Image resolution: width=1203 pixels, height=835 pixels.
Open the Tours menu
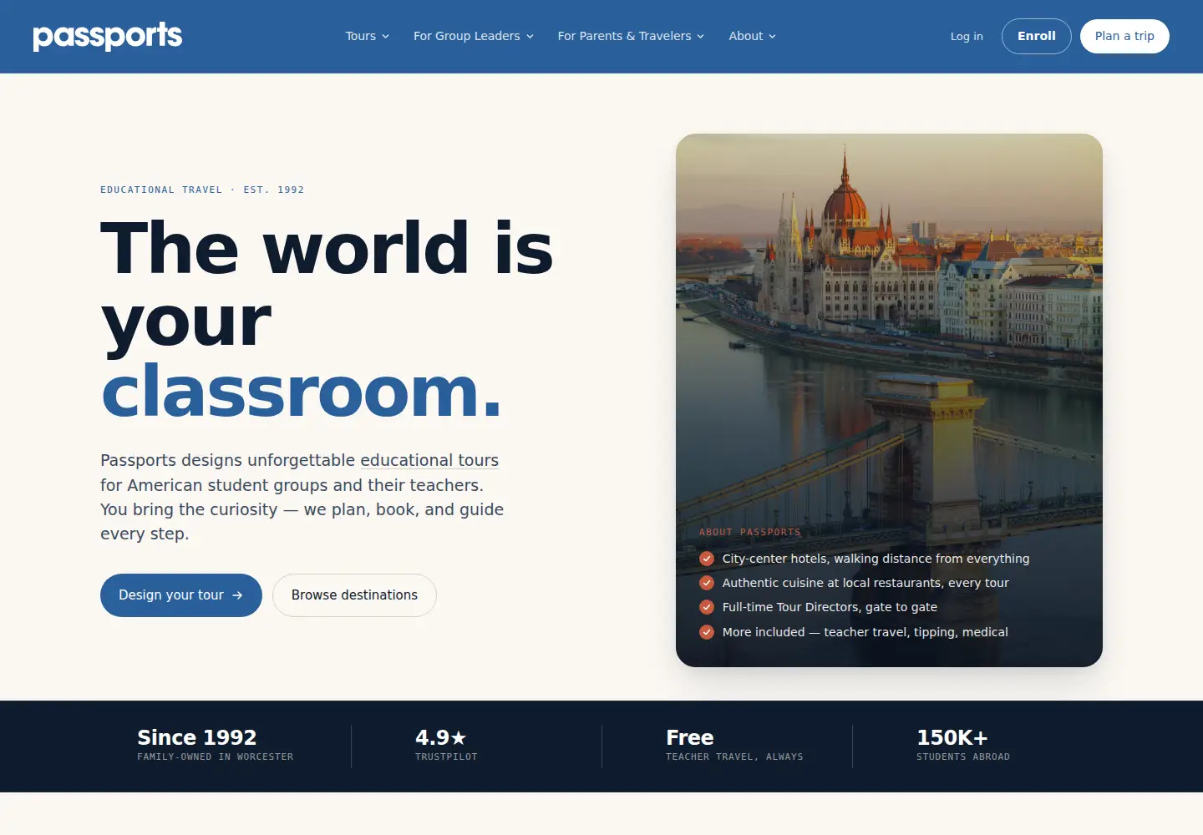[368, 36]
